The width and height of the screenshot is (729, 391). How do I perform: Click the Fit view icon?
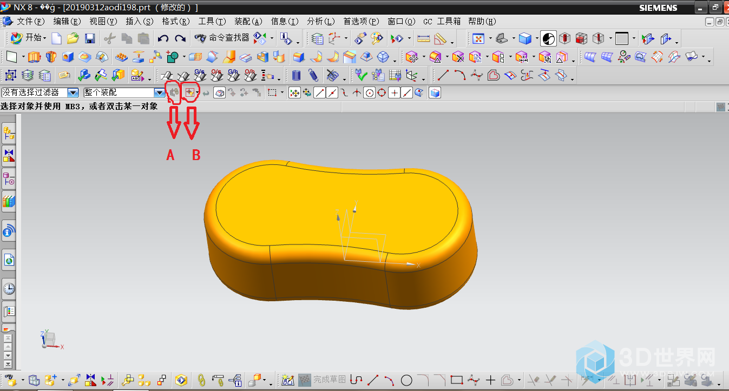478,38
